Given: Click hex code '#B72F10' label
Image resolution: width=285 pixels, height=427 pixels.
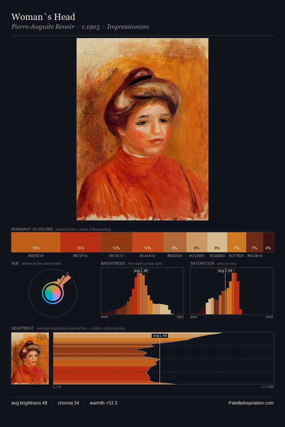Looking at the screenshot, I should pyautogui.click(x=80, y=256).
